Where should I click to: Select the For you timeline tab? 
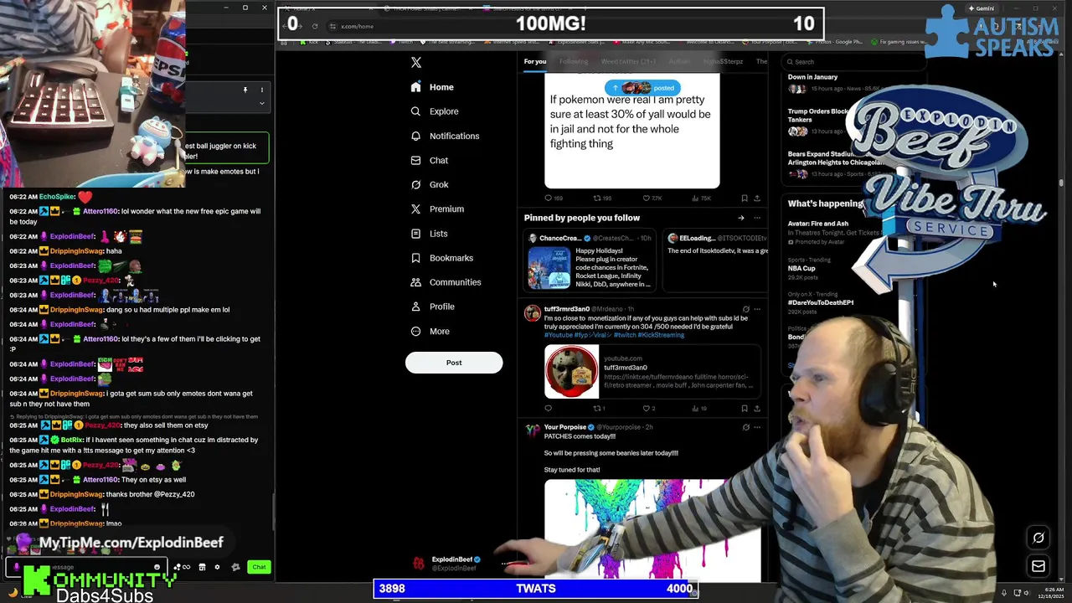(x=535, y=61)
